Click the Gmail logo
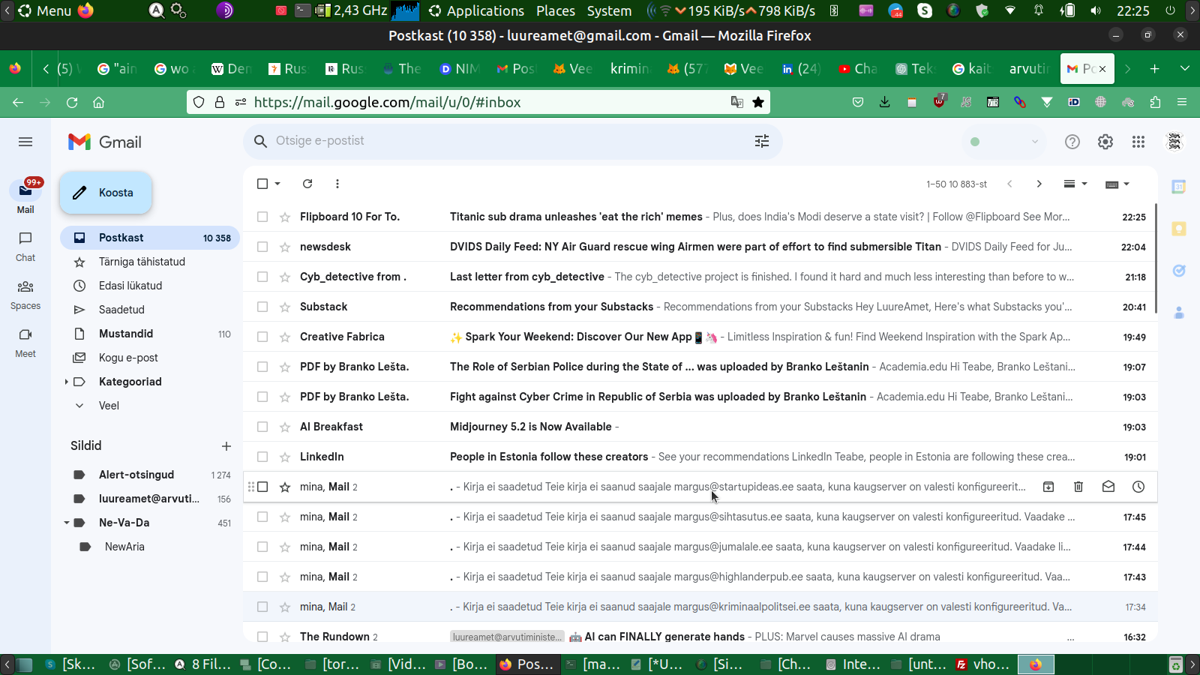Image resolution: width=1200 pixels, height=675 pixels. [105, 142]
